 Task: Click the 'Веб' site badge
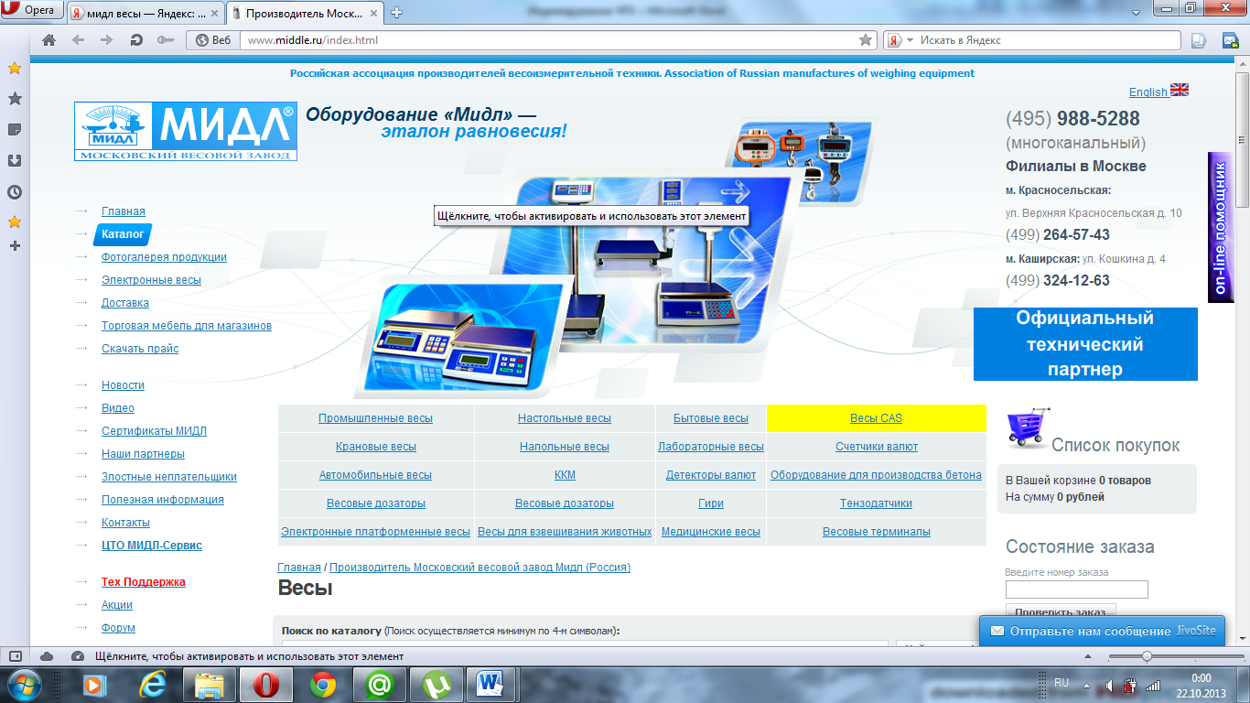coord(213,40)
